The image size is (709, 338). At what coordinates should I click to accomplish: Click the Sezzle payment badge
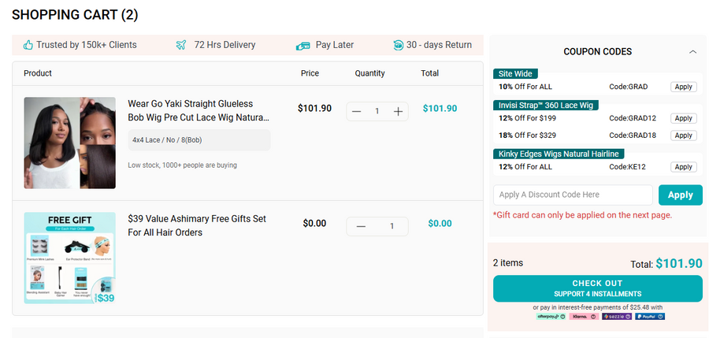coord(616,317)
